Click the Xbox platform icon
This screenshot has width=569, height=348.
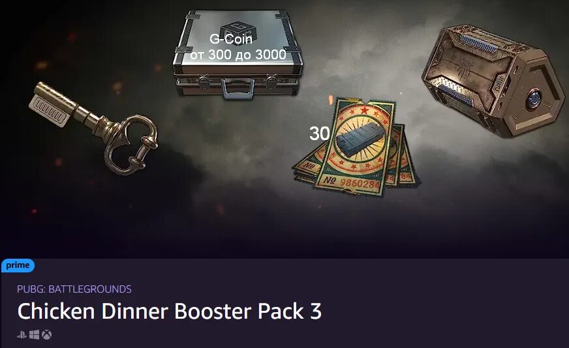(x=46, y=334)
